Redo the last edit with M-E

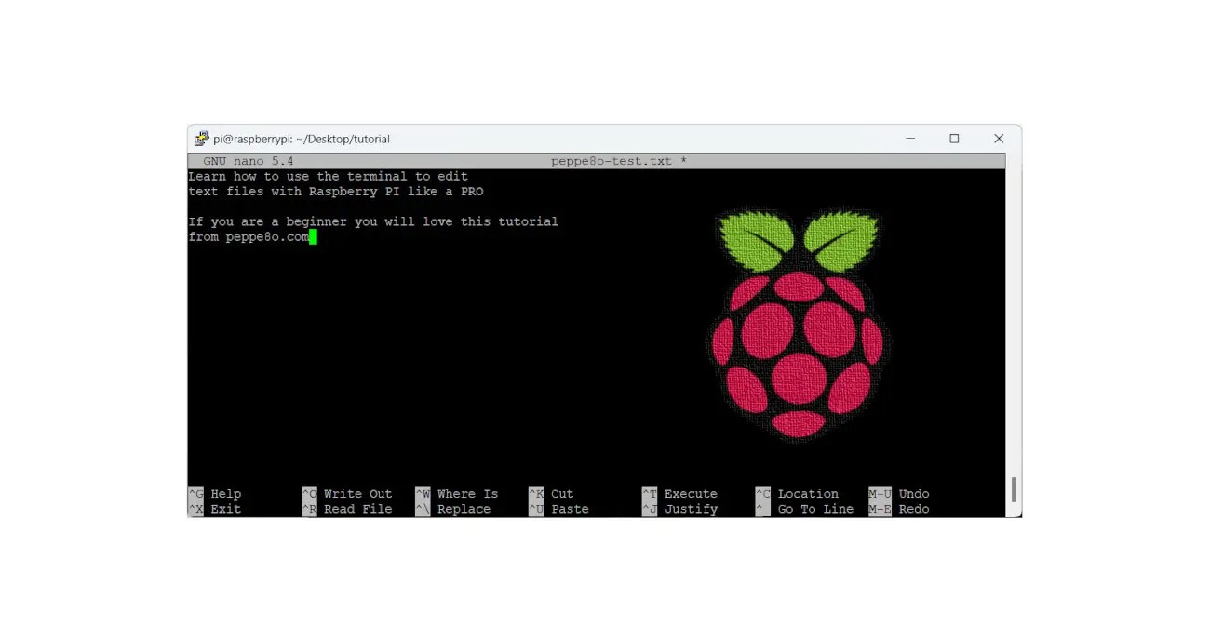coord(913,509)
